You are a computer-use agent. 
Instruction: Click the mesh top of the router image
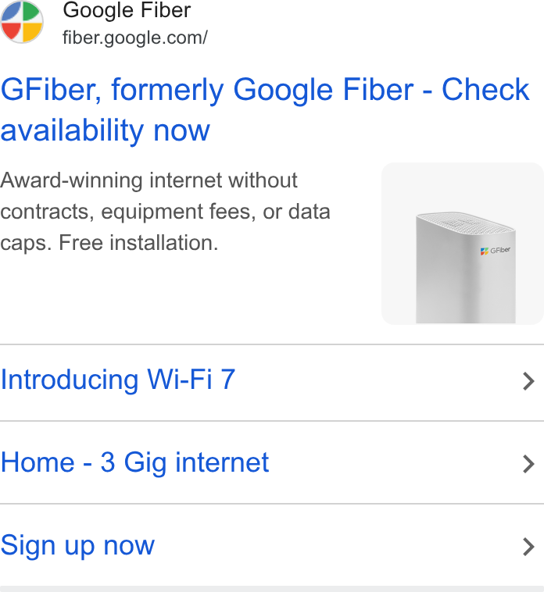coord(465,222)
